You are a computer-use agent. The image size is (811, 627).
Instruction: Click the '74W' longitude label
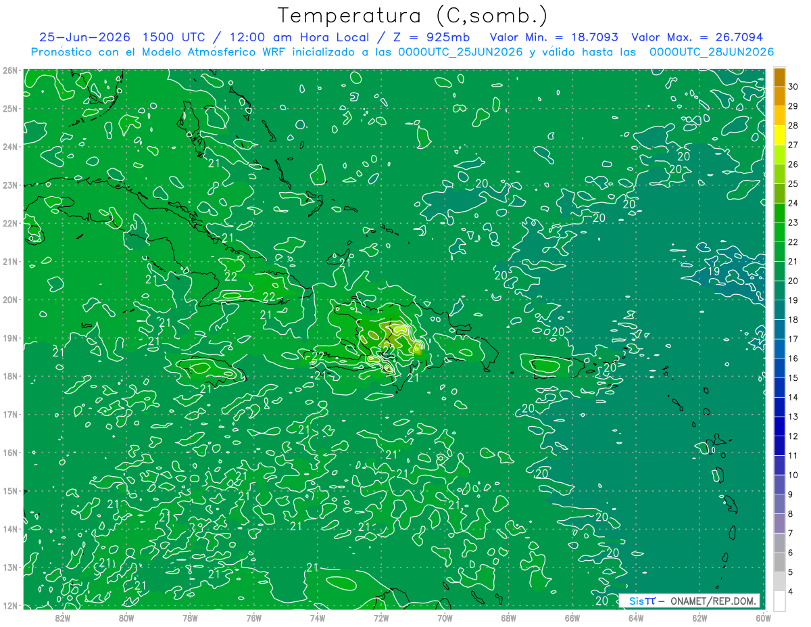[318, 618]
